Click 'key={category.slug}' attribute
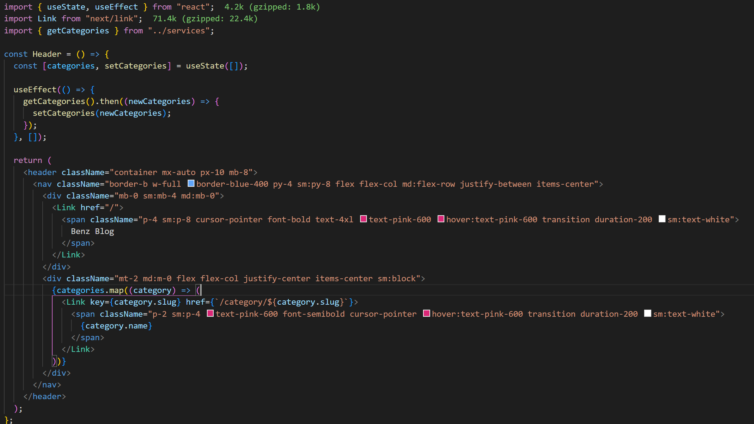This screenshot has height=424, width=754. point(135,302)
